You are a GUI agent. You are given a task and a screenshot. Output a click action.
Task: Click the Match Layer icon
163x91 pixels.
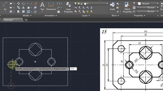click(91, 12)
